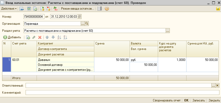Viewport: 221px width, 103px height.
Task: Sort table rows descending
Action: click(65, 37)
